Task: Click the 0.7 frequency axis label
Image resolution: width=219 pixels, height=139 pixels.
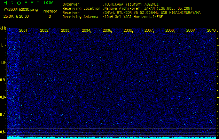Action: click(x=3, y=114)
